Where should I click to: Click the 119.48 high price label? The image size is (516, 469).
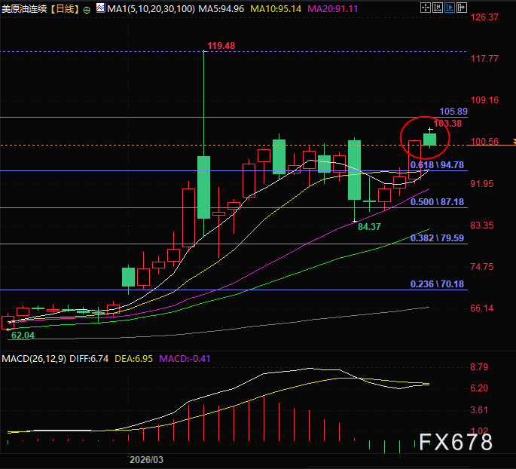[221, 46]
